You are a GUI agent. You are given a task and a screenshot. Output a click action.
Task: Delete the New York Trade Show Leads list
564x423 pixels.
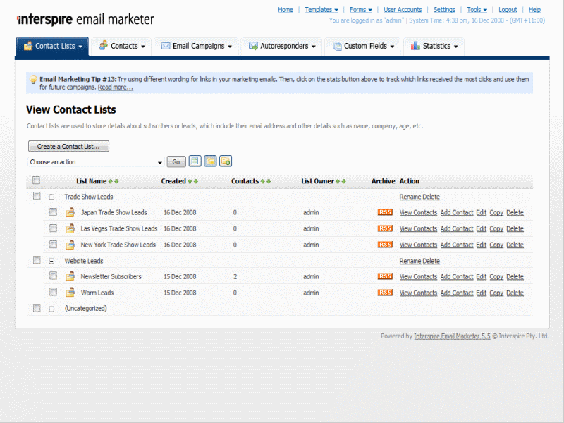click(x=515, y=245)
